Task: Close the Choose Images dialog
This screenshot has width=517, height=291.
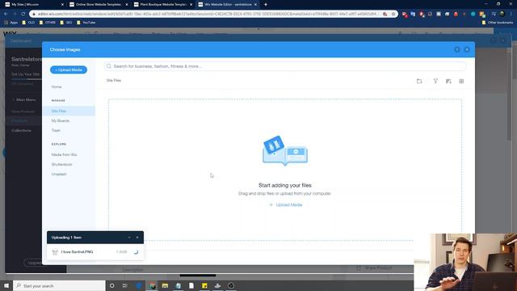Action: click(x=467, y=49)
